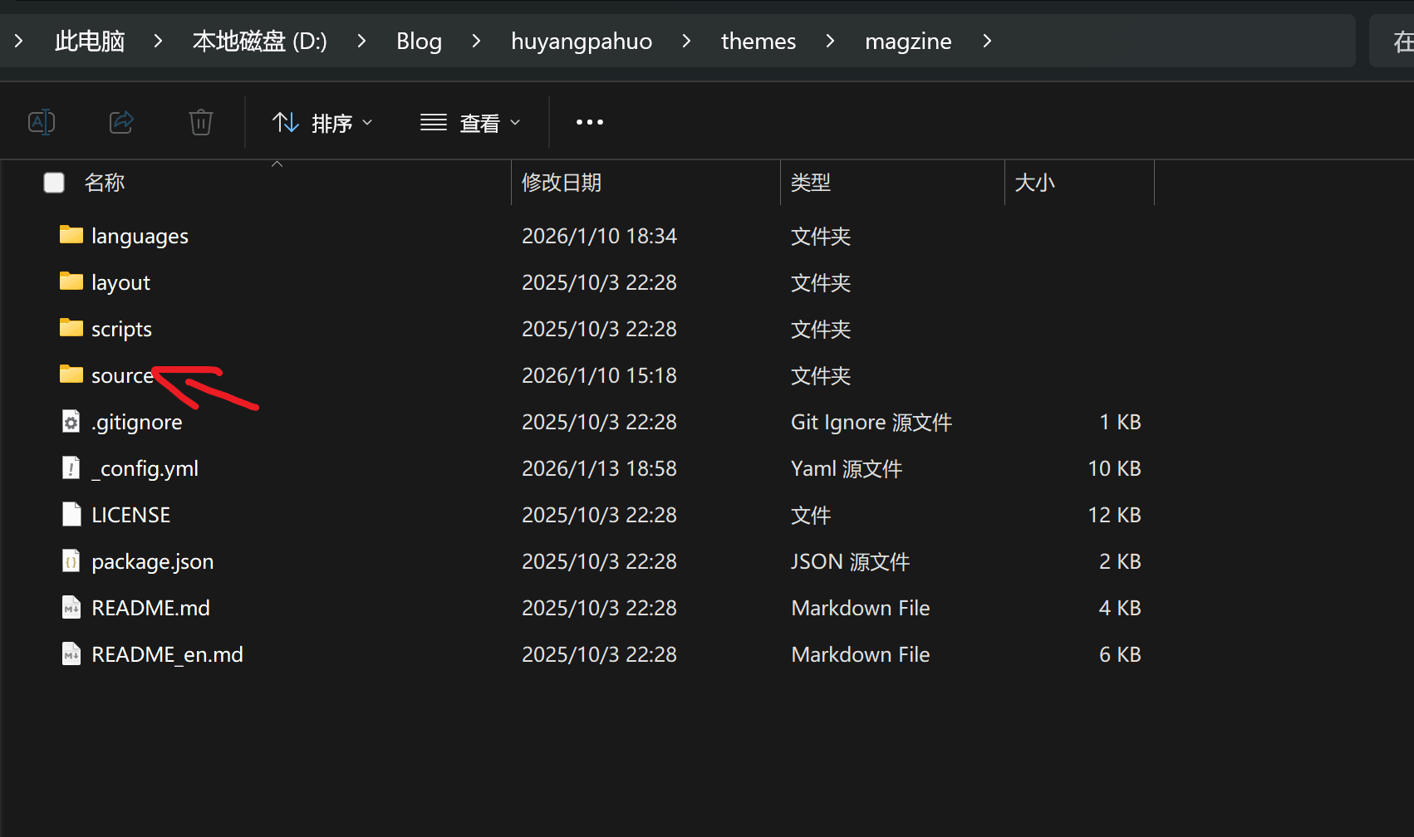Navigate to Blog in the address bar

pyautogui.click(x=419, y=42)
